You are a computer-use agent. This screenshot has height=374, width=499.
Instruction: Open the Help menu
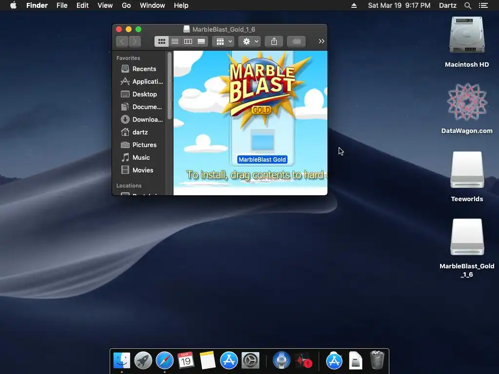coord(181,5)
